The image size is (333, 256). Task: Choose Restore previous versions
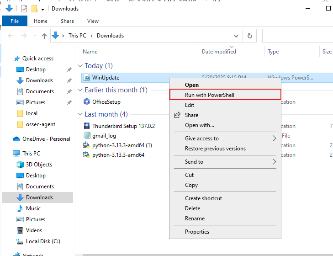click(x=225, y=149)
